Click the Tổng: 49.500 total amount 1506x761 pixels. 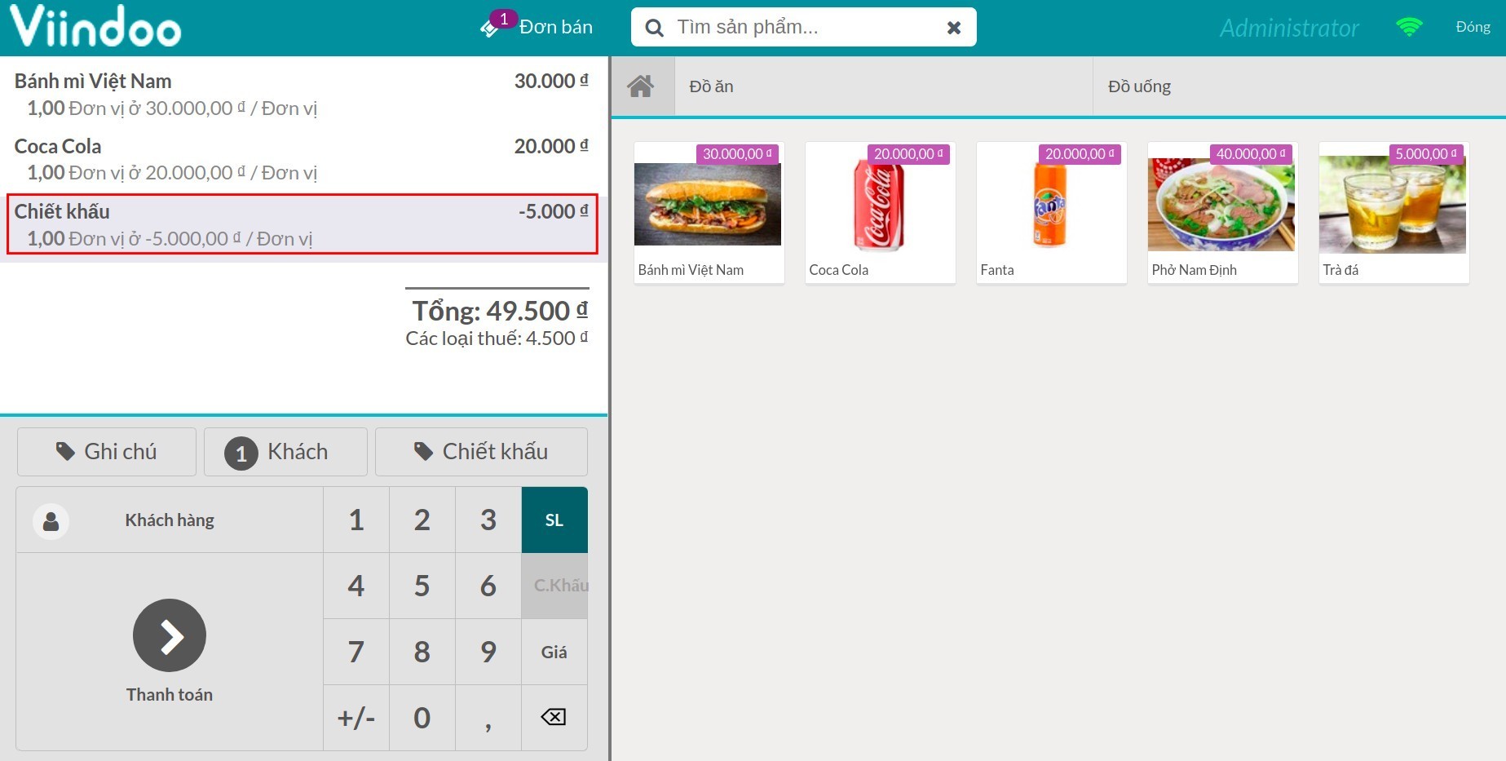[x=500, y=311]
